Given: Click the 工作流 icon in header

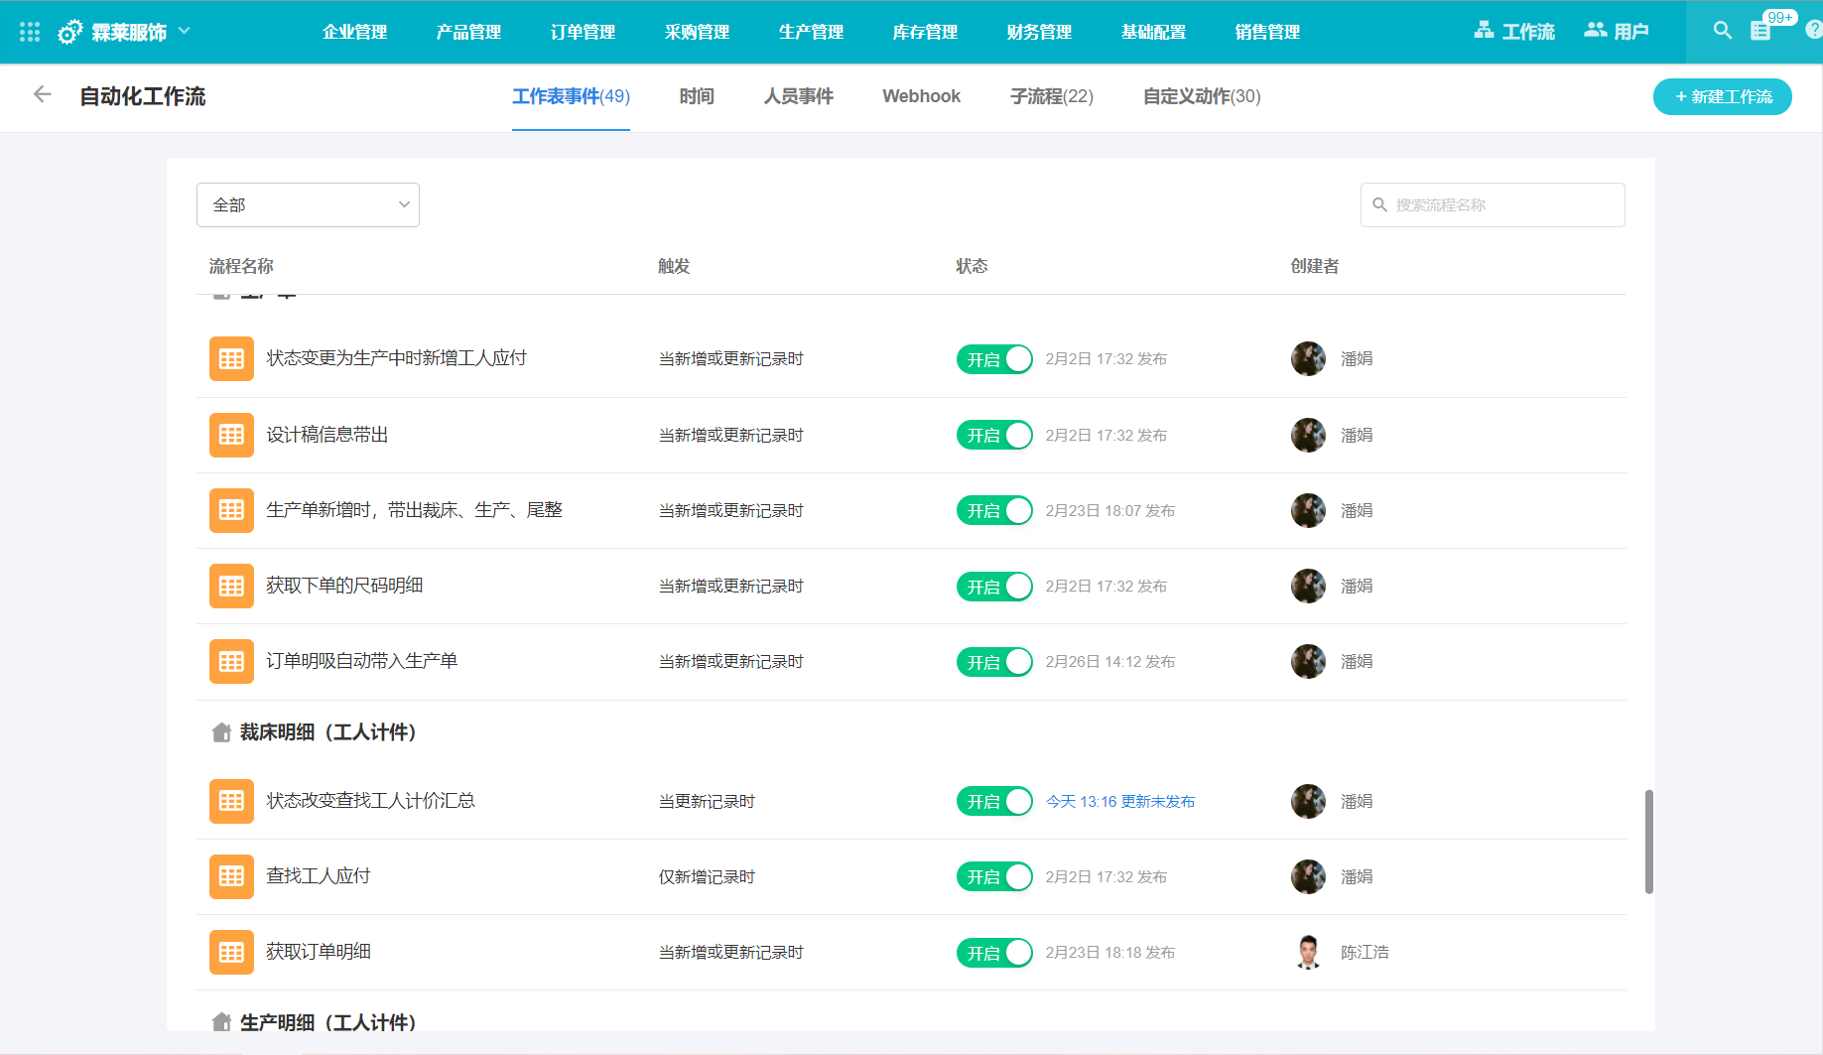Looking at the screenshot, I should tap(1484, 31).
